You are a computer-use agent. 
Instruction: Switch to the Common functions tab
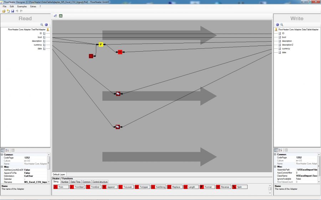87,182
